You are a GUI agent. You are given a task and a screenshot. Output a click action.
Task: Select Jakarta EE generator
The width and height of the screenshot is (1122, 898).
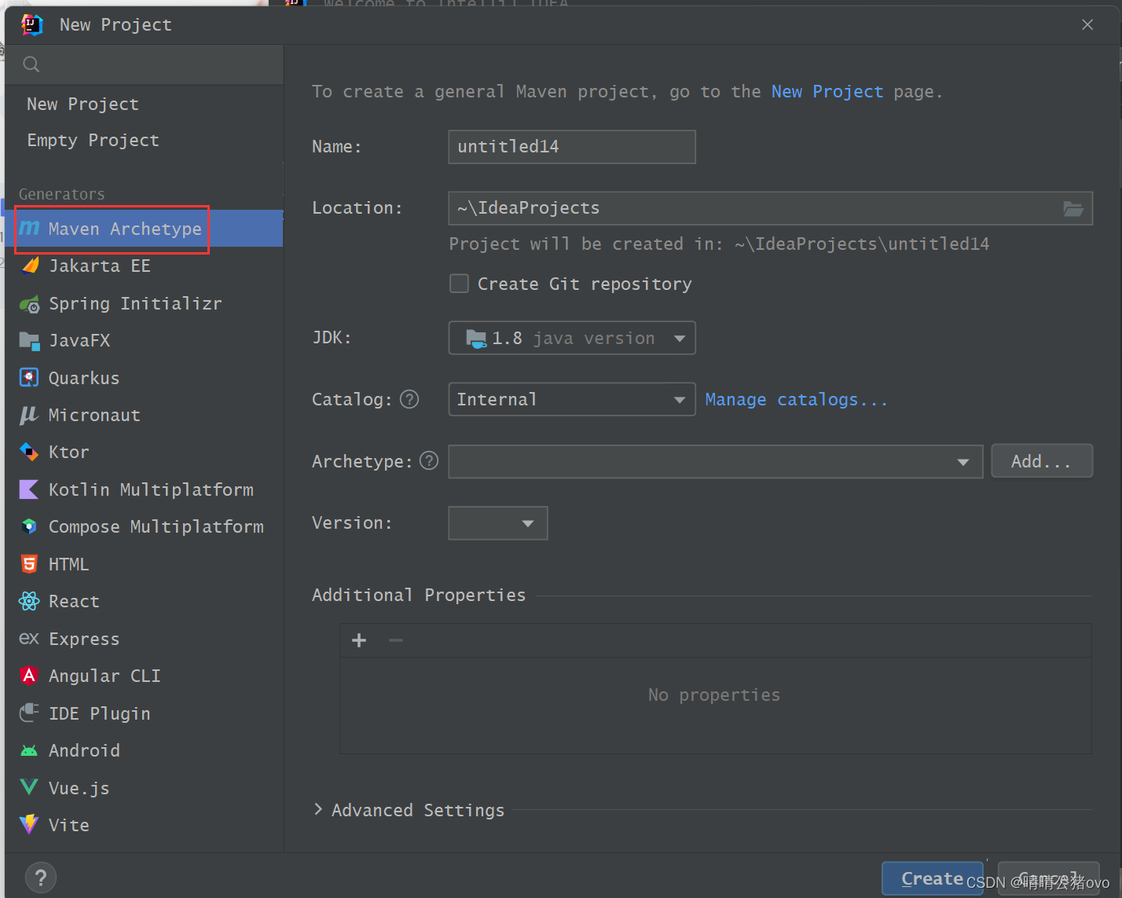point(144,266)
